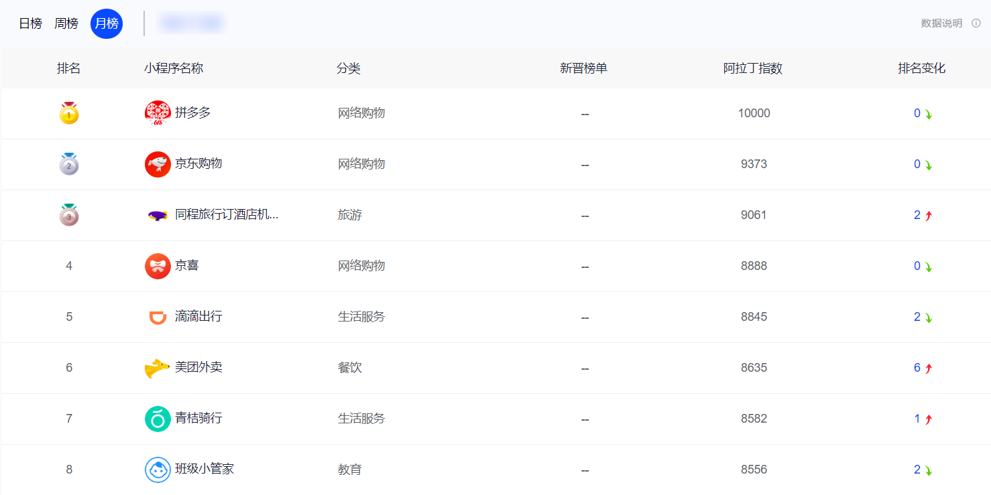Viewport: 991px width, 495px height.
Task: Click the 班级小管家 app logo
Action: pyautogui.click(x=158, y=470)
